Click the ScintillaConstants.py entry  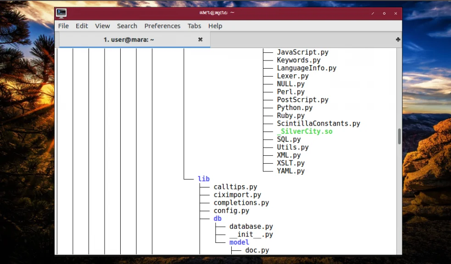[x=318, y=124]
